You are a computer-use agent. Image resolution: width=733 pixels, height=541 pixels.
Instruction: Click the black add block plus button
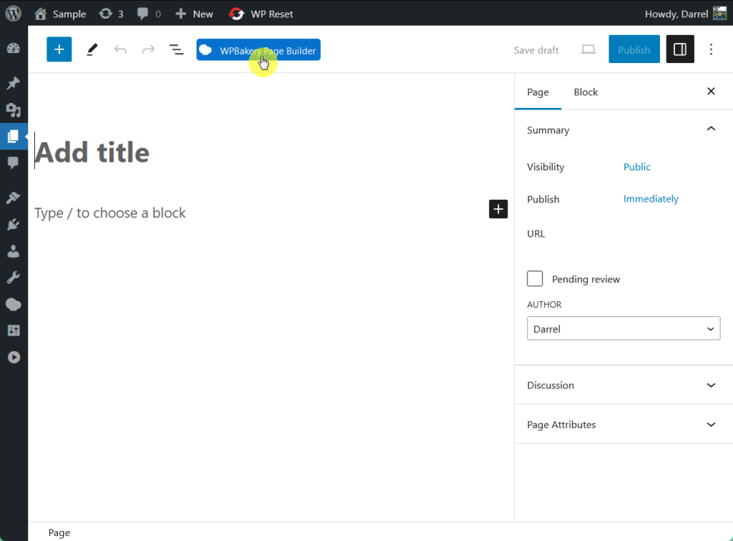click(x=498, y=209)
